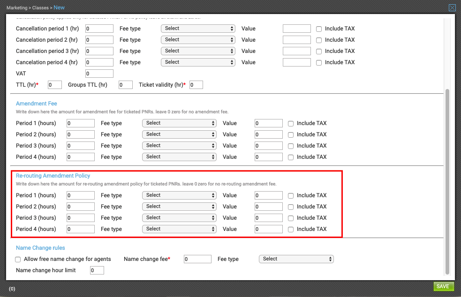Open the Marketing breadcrumb link

click(17, 8)
